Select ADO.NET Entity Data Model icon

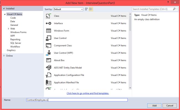pyautogui.click(x=48, y=67)
